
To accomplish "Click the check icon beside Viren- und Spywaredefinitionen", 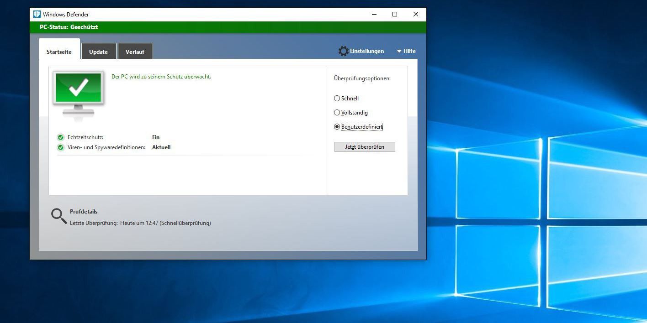I will tap(60, 147).
